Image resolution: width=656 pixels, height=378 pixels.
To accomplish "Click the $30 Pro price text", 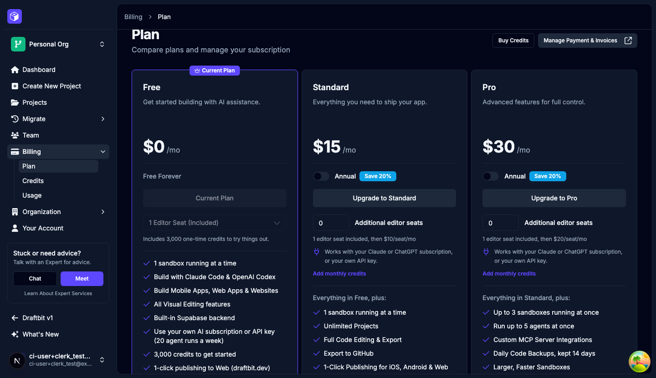I will pyautogui.click(x=498, y=147).
